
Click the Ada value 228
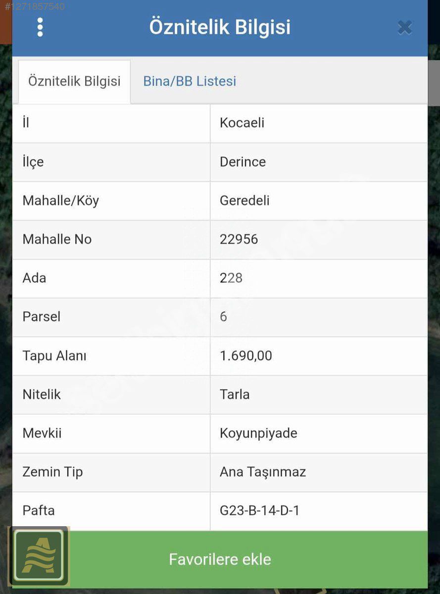pos(231,278)
